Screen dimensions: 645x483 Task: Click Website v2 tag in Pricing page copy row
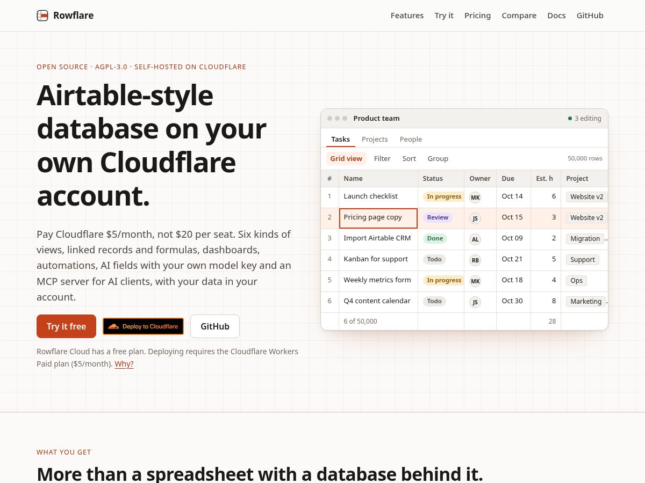586,218
